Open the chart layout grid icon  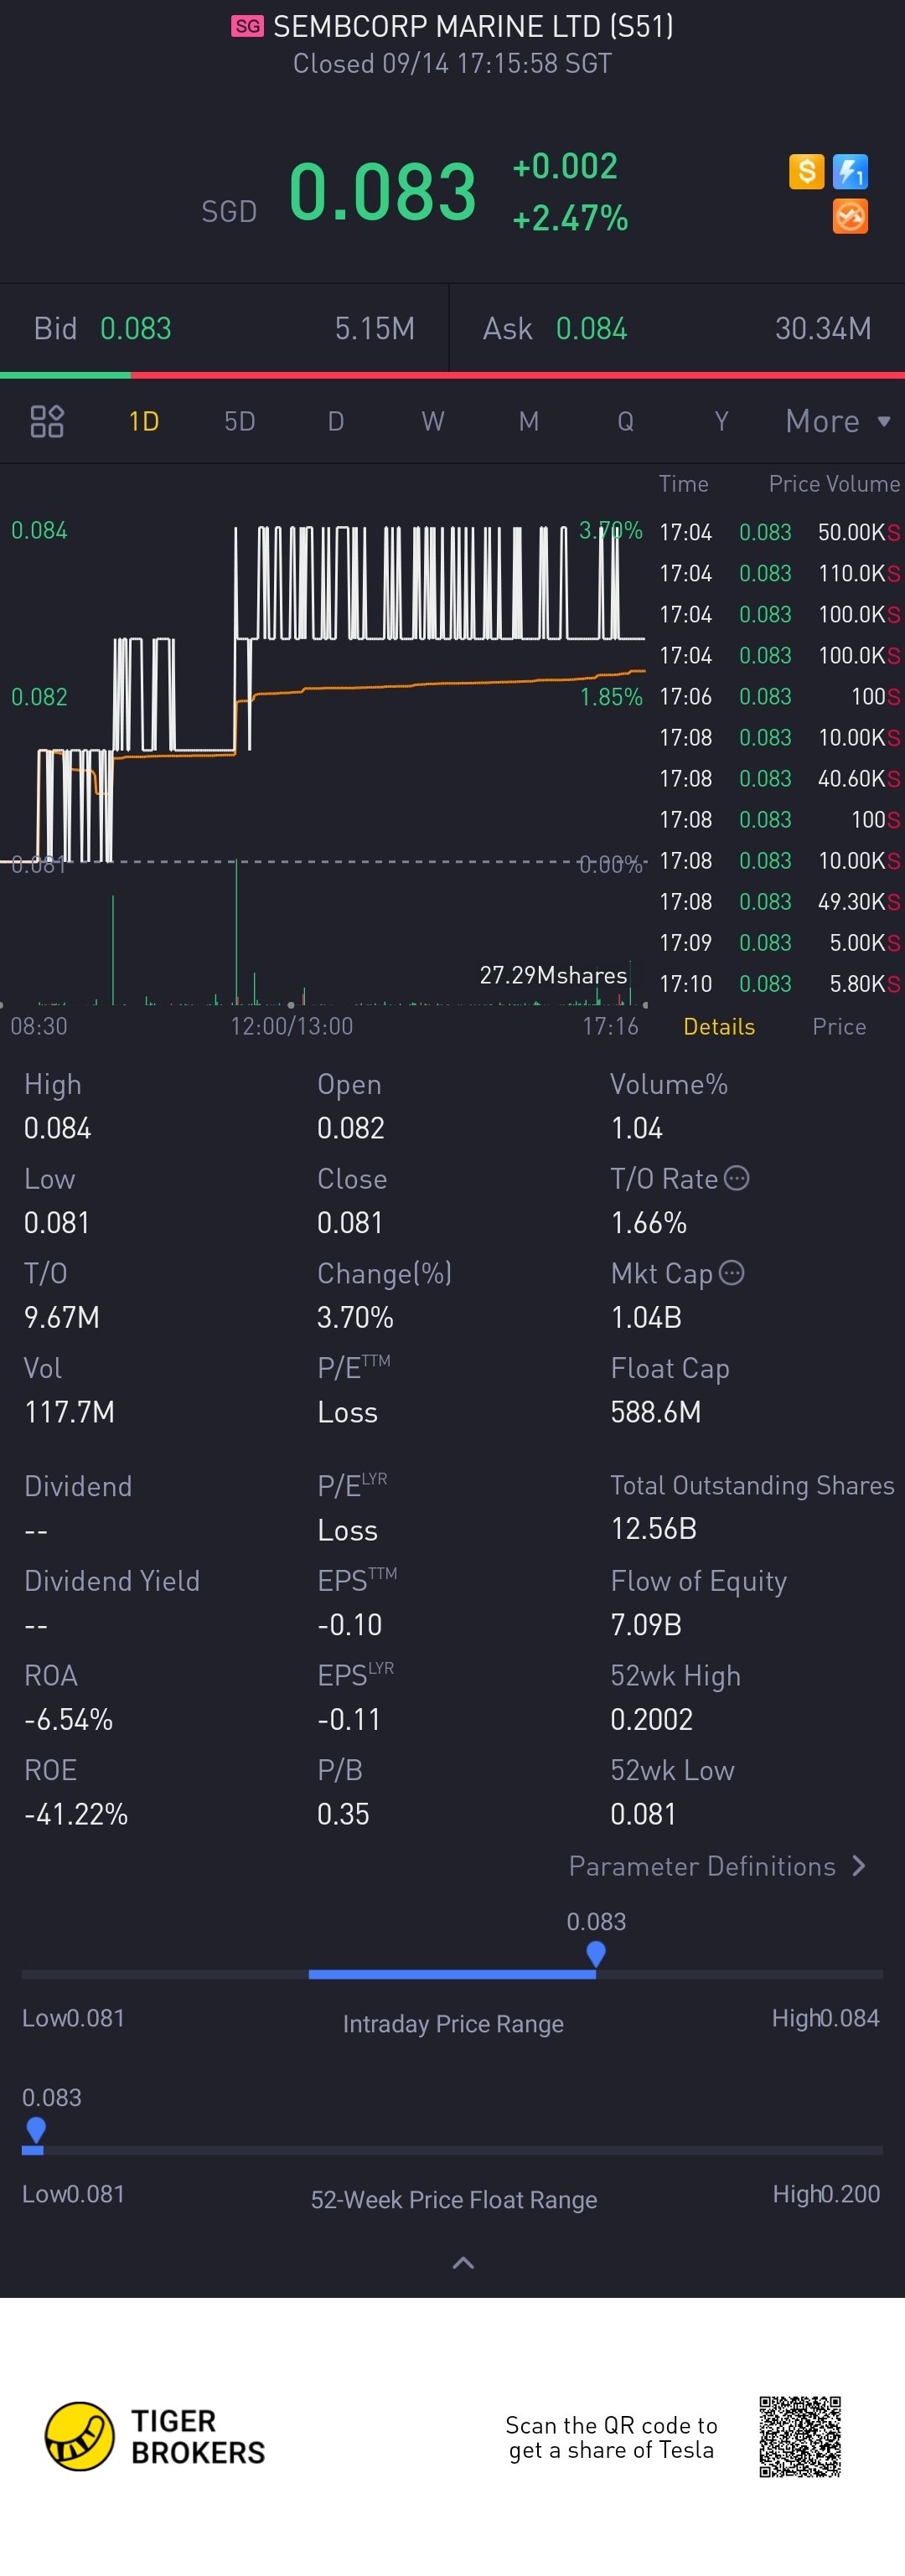coord(47,421)
